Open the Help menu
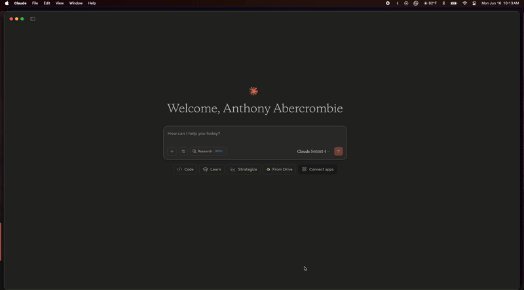This screenshot has width=524, height=290. 92,3
